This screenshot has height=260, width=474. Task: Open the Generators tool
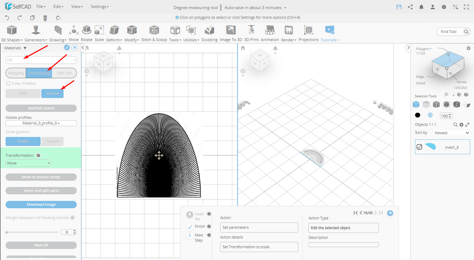36,33
